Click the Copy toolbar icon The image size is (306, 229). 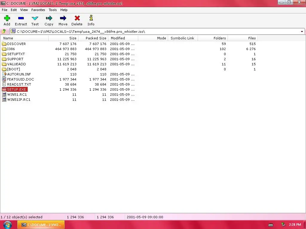(x=49, y=18)
